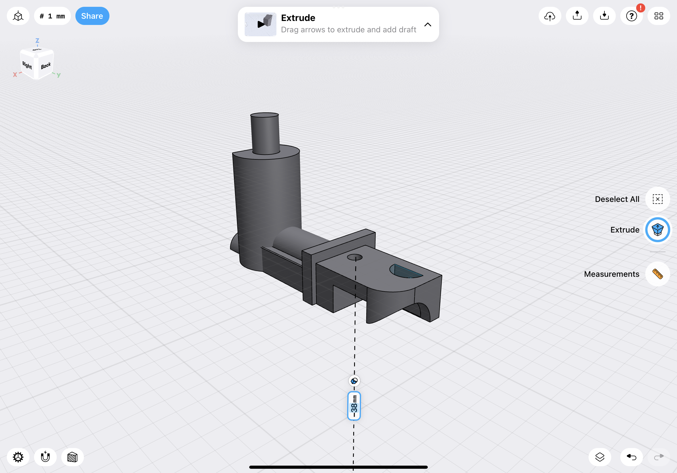Click the Deselect All icon

657,199
